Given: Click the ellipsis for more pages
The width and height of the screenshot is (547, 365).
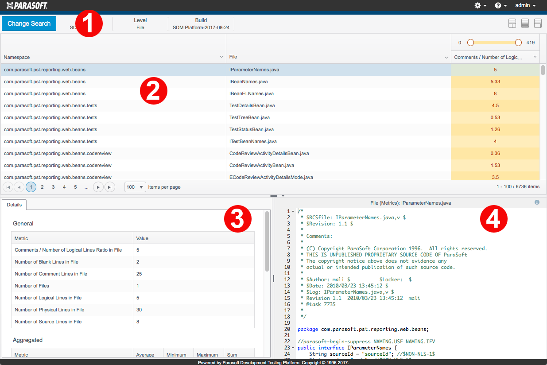Looking at the screenshot, I should 86,187.
